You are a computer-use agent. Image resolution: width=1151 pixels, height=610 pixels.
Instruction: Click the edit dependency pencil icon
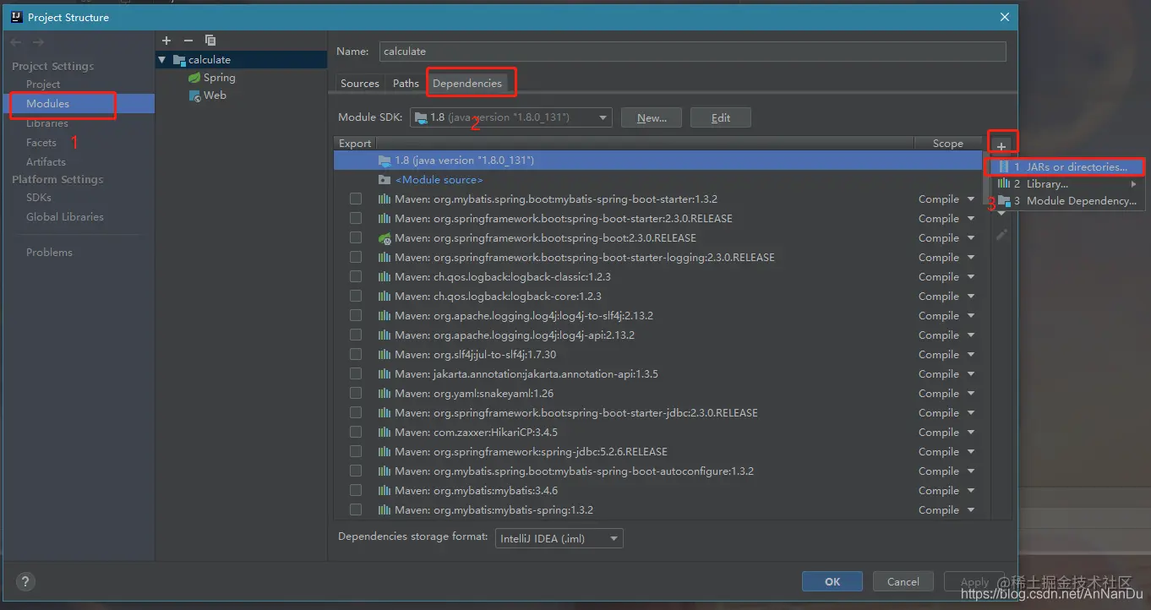(x=1001, y=235)
